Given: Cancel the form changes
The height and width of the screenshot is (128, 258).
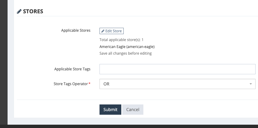Looking at the screenshot, I should pyautogui.click(x=132, y=110).
